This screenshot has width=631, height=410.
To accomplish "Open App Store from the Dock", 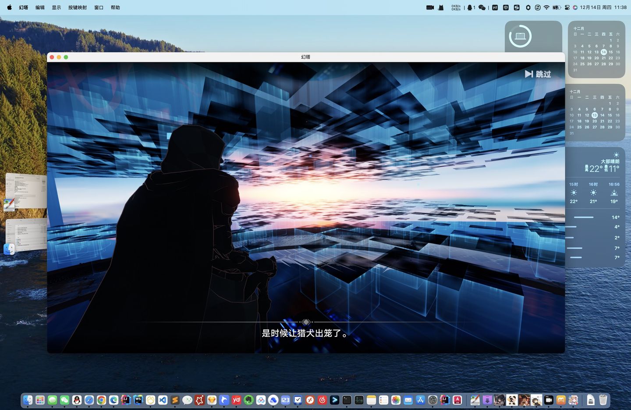I will 420,400.
